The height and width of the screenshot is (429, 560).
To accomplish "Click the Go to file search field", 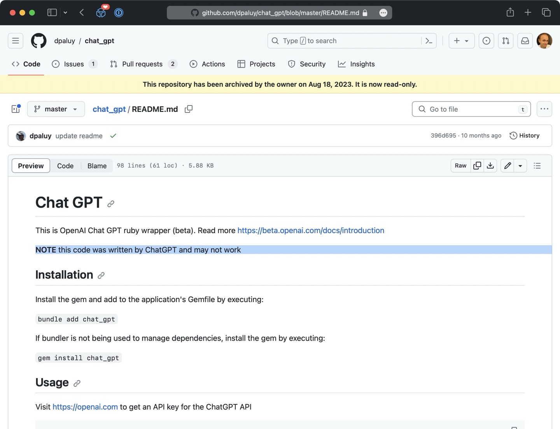I will 471,109.
